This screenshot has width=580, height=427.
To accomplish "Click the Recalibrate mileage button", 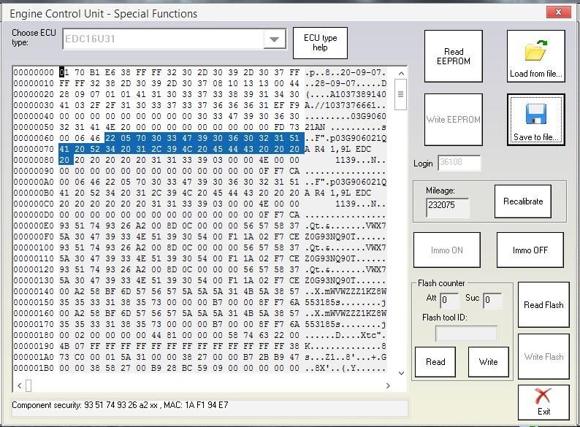I will coord(522,201).
